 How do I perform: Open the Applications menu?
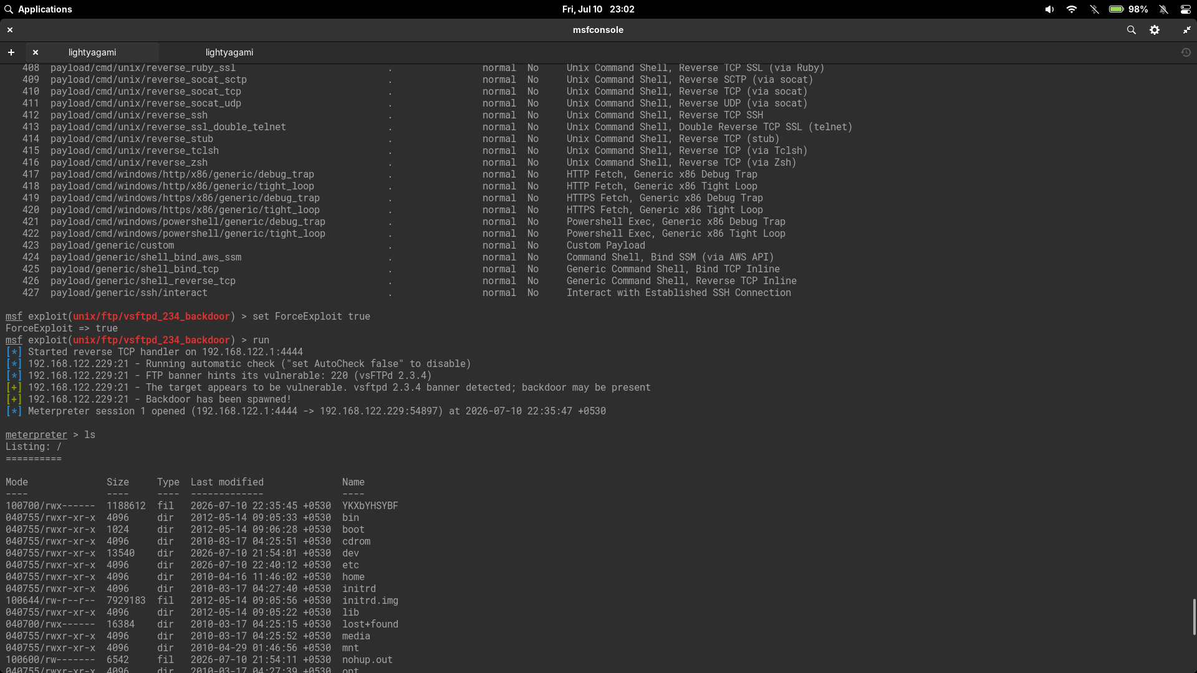45,9
